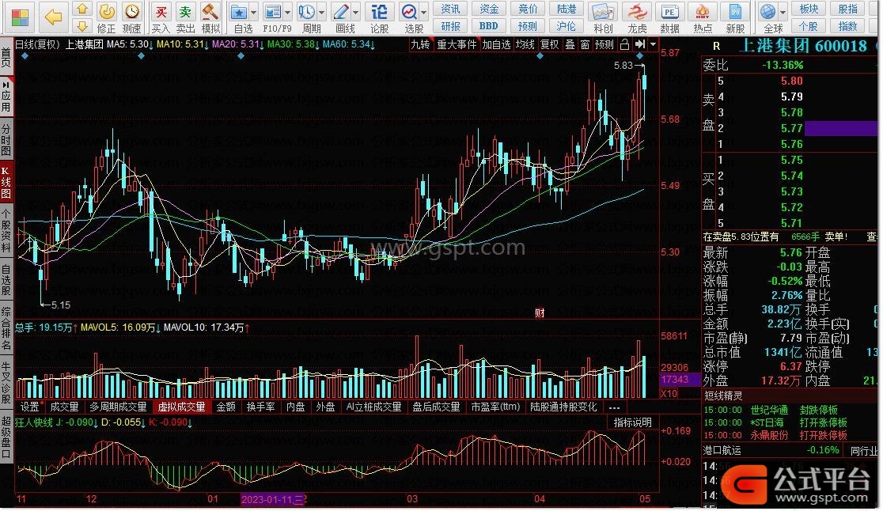Image resolution: width=883 pixels, height=511 pixels.
Task: Click the jump-to-end arrow icon in chart header
Action: [640, 44]
